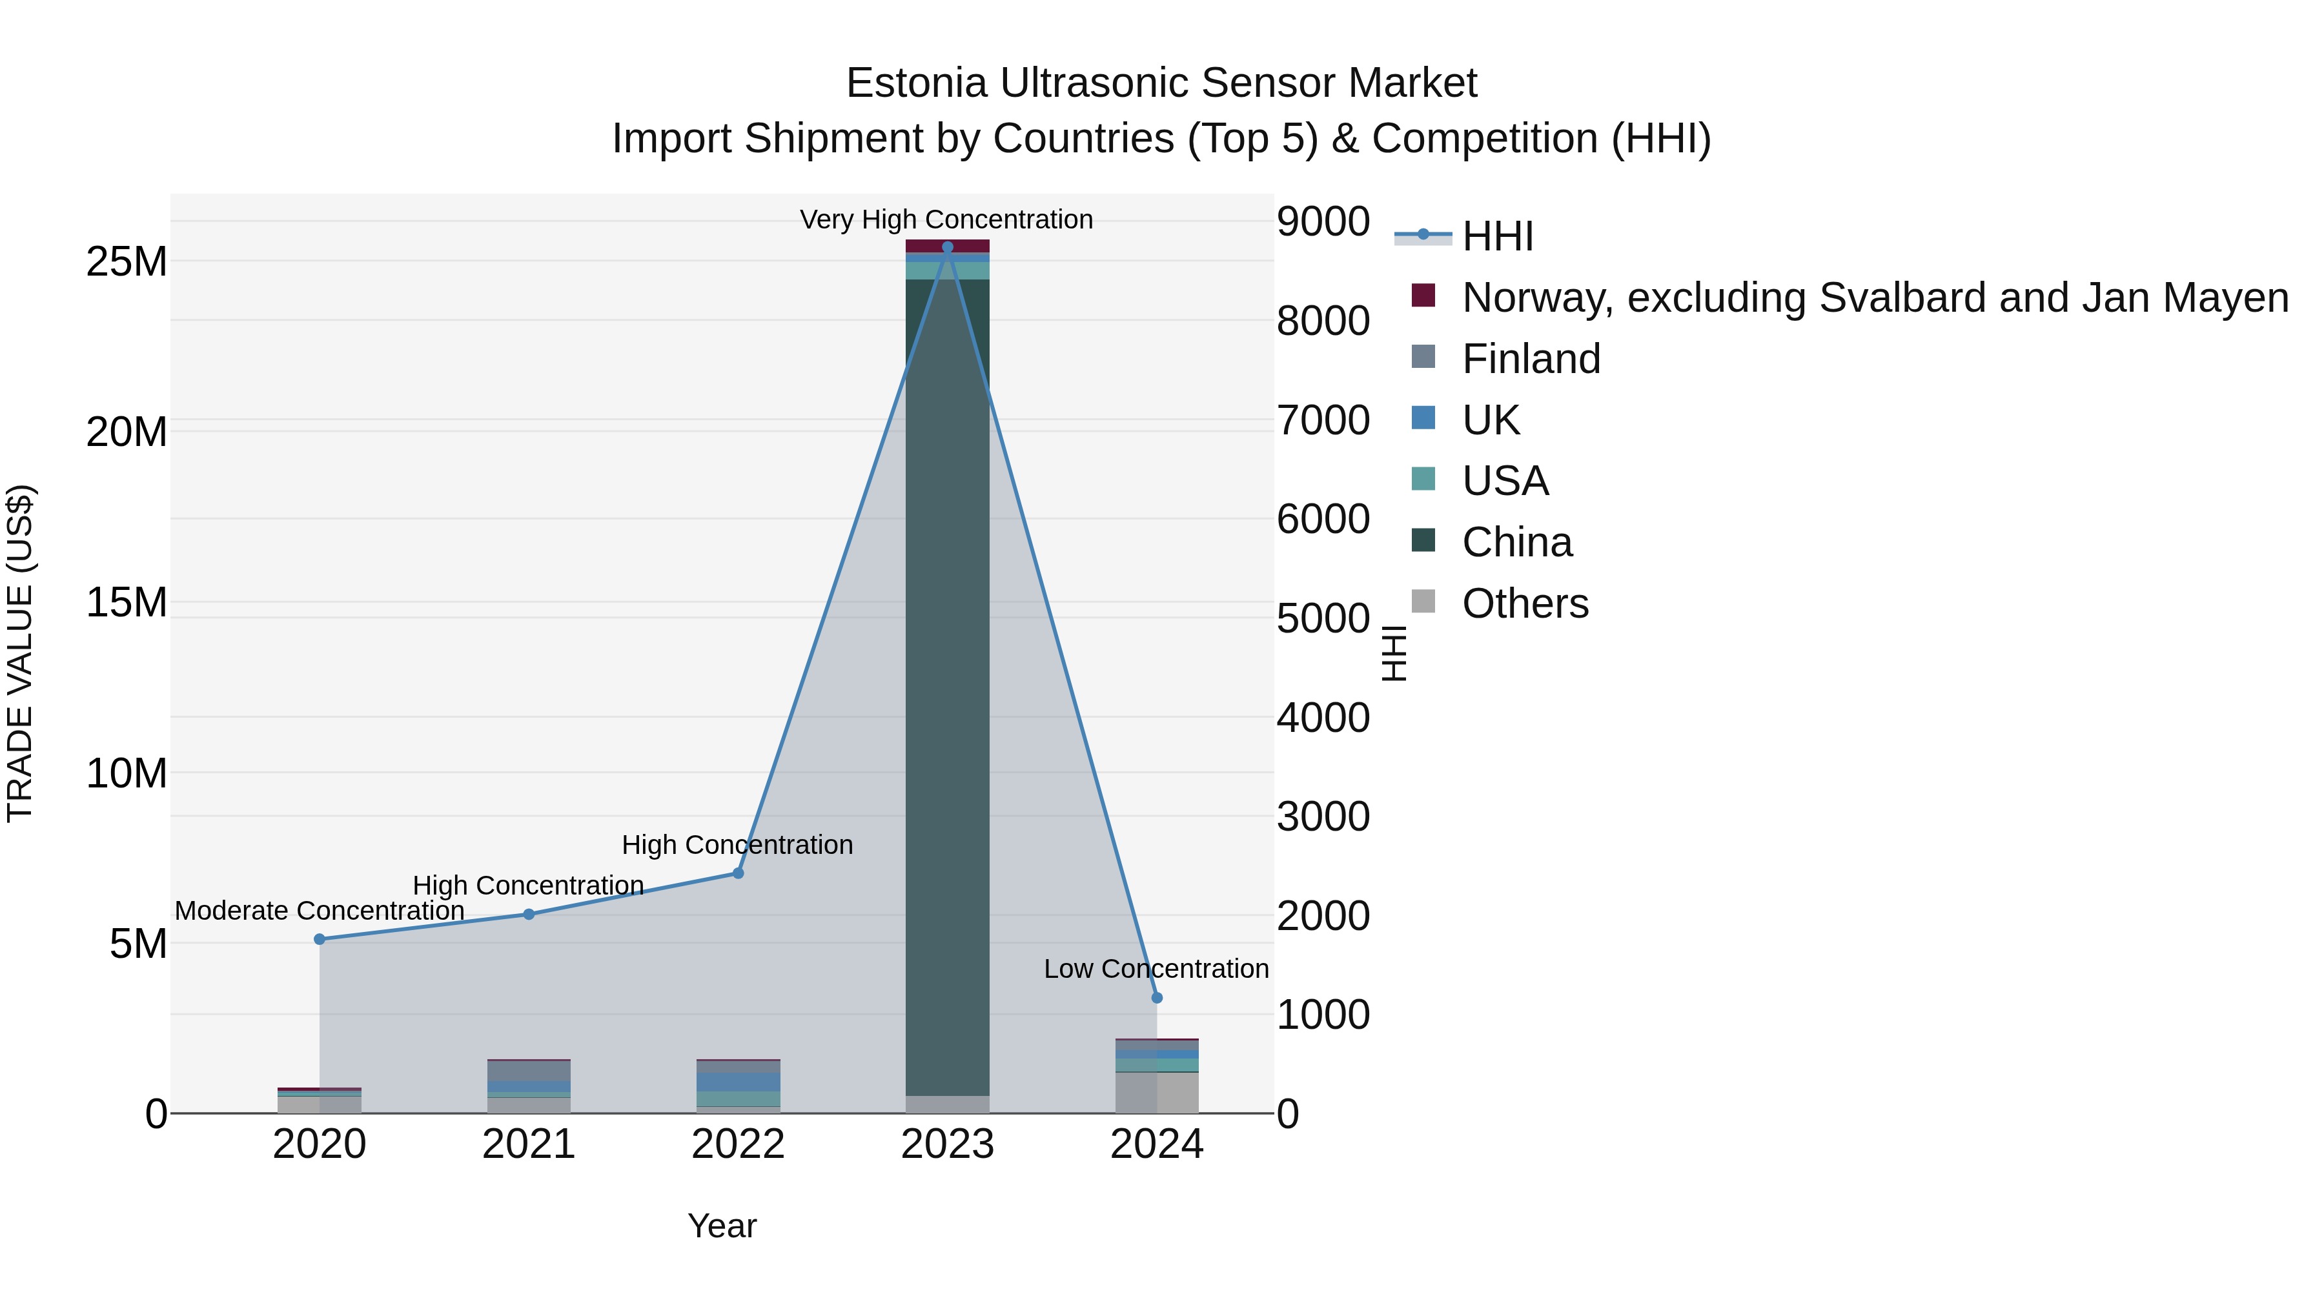This screenshot has height=1307, width=2324.
Task: Click the chart title 'Estonia Ultrasonic Sensor Market'
Action: click(x=1162, y=83)
